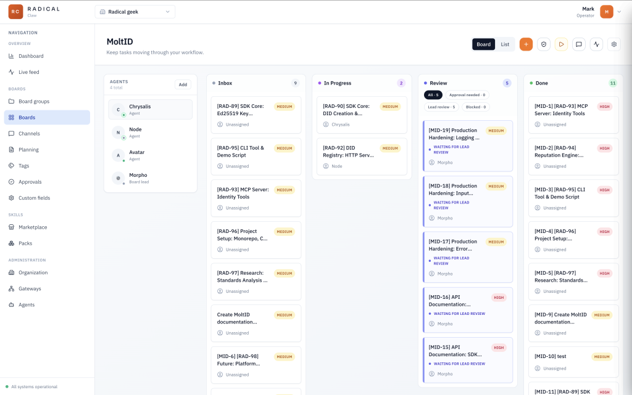The image size is (632, 395).
Task: Open Dashboard in the navigation
Action: click(31, 56)
